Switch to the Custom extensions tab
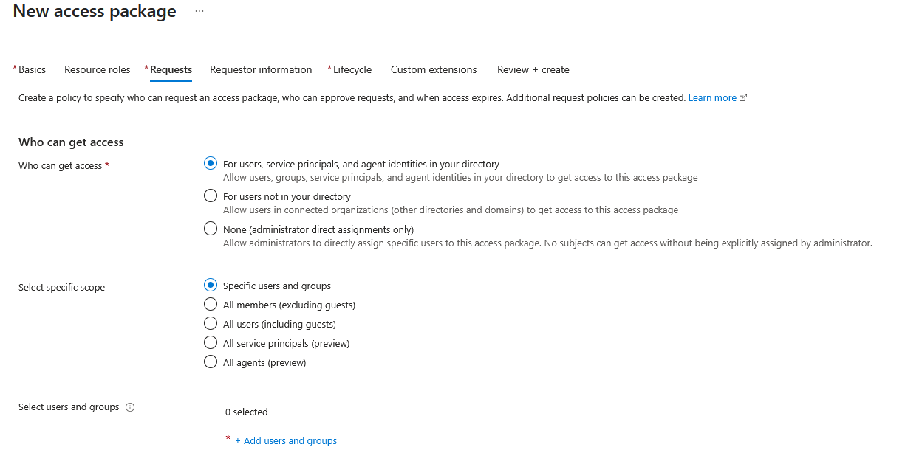922x453 pixels. point(434,69)
